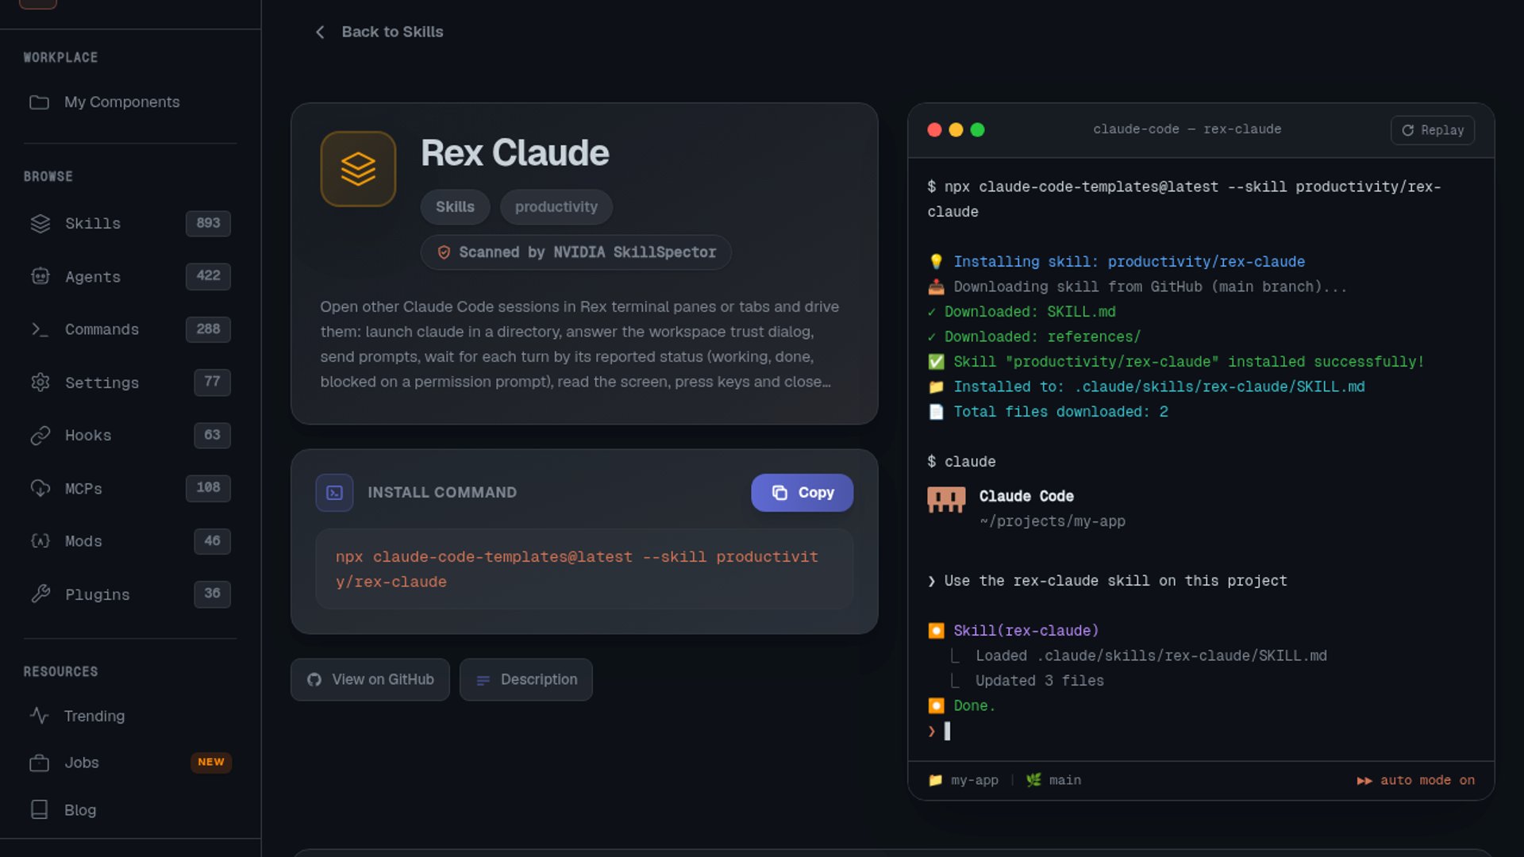The width and height of the screenshot is (1524, 857).
Task: Show the skill Description
Action: tap(525, 680)
